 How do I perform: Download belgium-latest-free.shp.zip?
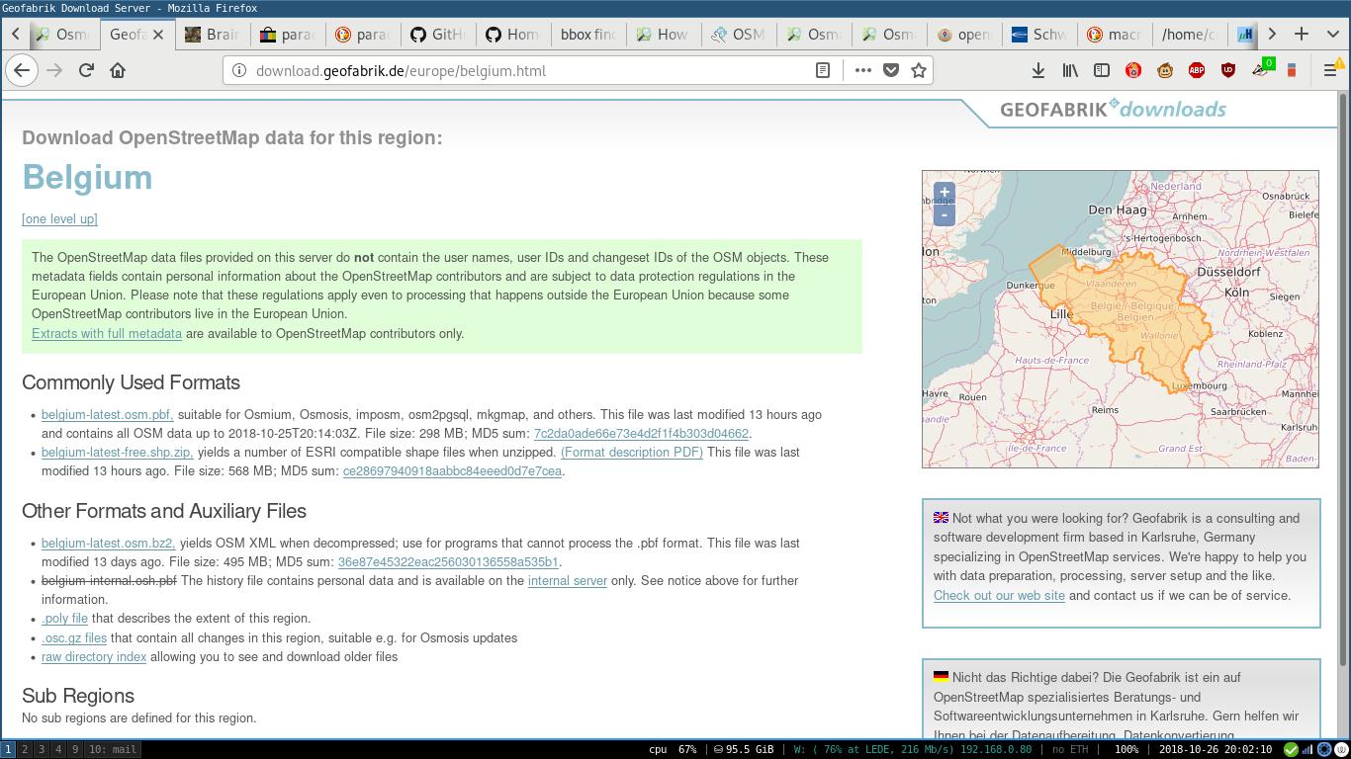118,453
